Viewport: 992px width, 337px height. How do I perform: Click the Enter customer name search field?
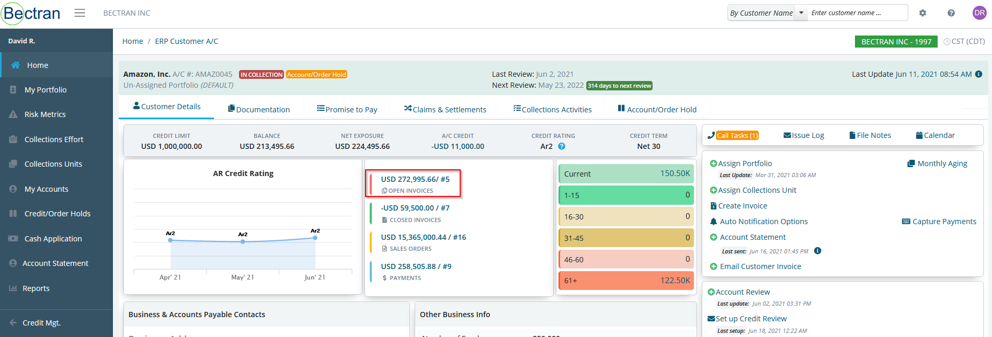pos(858,13)
